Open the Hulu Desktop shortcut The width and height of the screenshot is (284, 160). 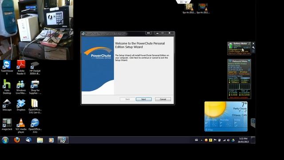pyautogui.click(x=7, y=87)
